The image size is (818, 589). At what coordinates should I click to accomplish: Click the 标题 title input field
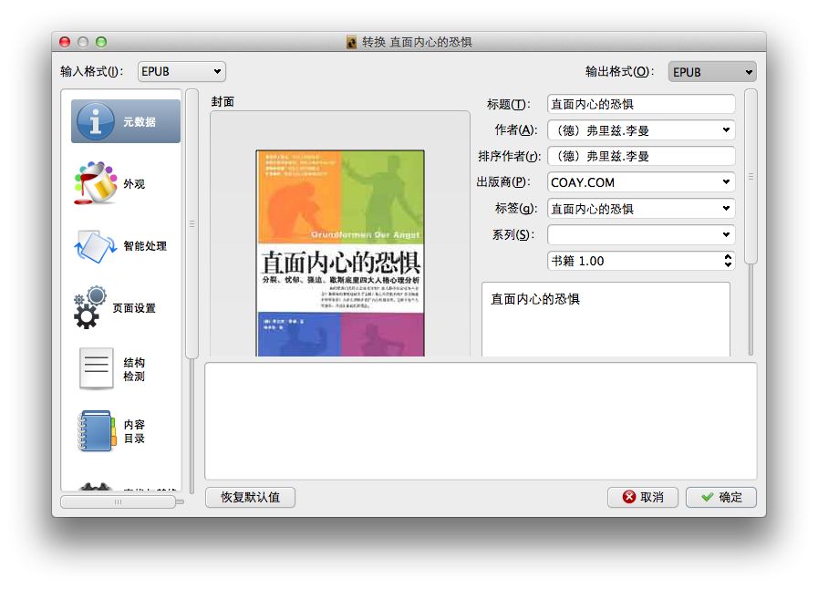point(641,104)
